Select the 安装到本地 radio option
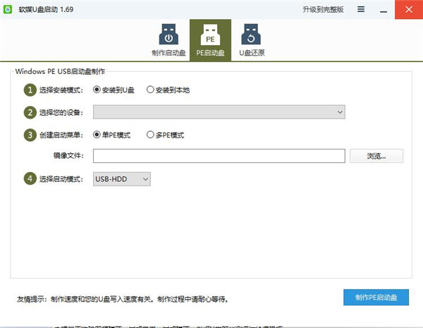423x328 pixels. click(150, 90)
